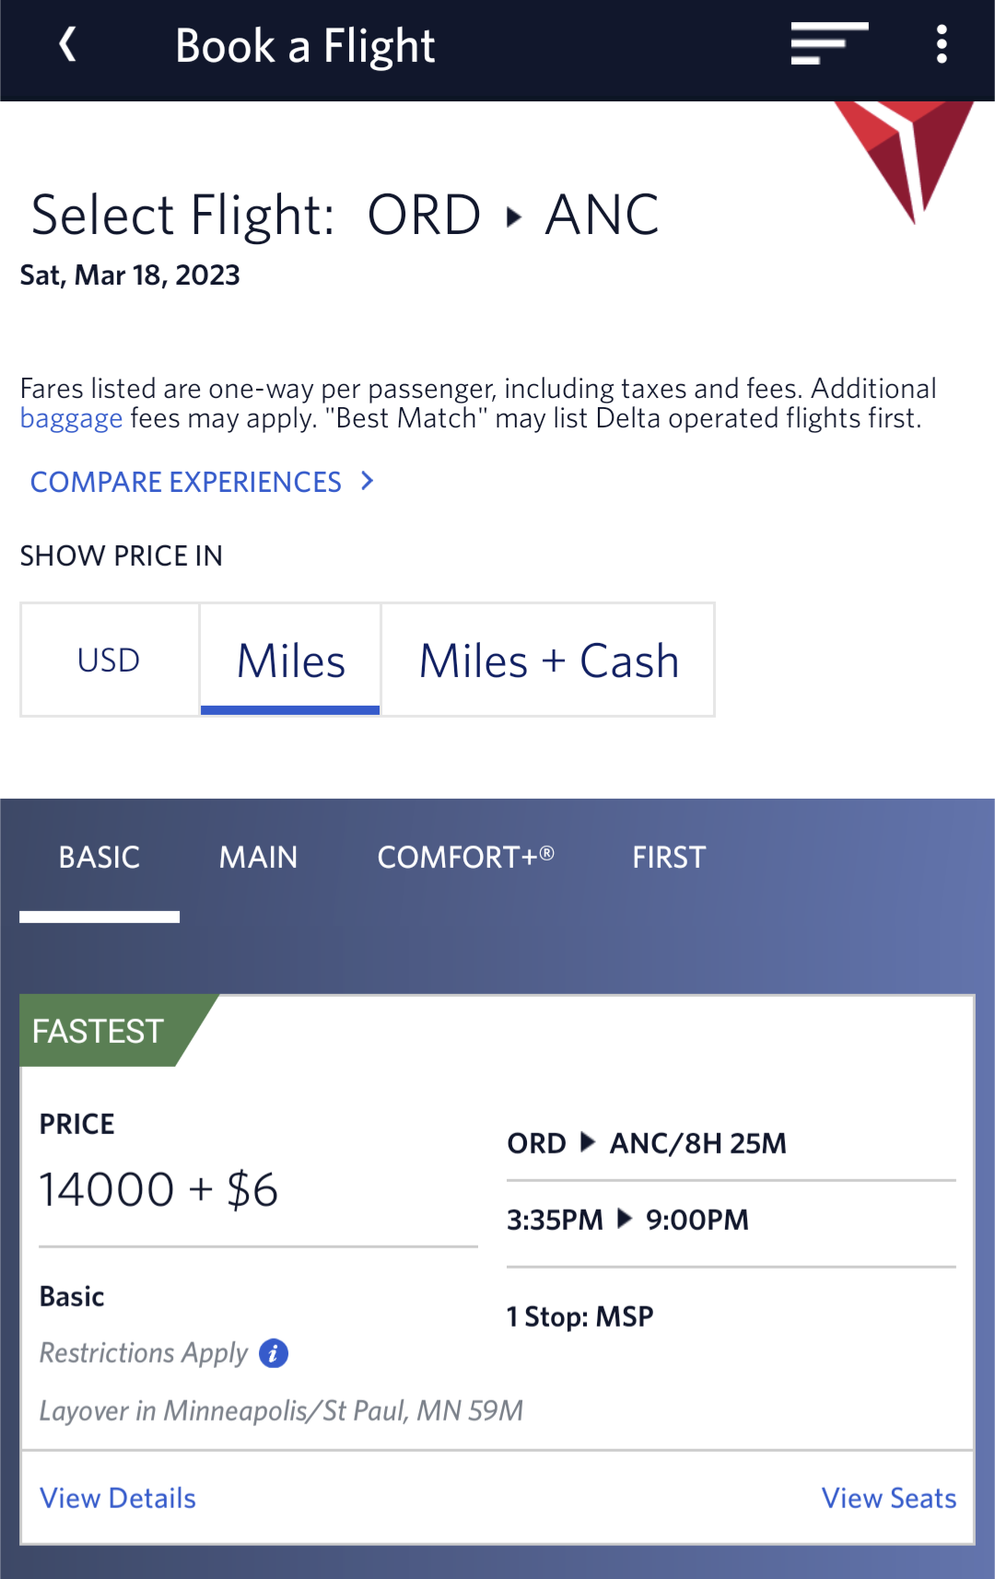
Task: Open the baggage fees link
Action: pos(71,418)
